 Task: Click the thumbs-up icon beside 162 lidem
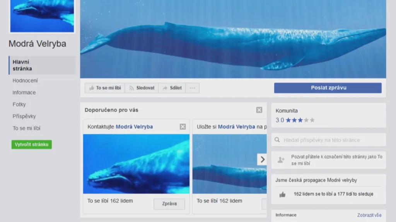(282, 195)
